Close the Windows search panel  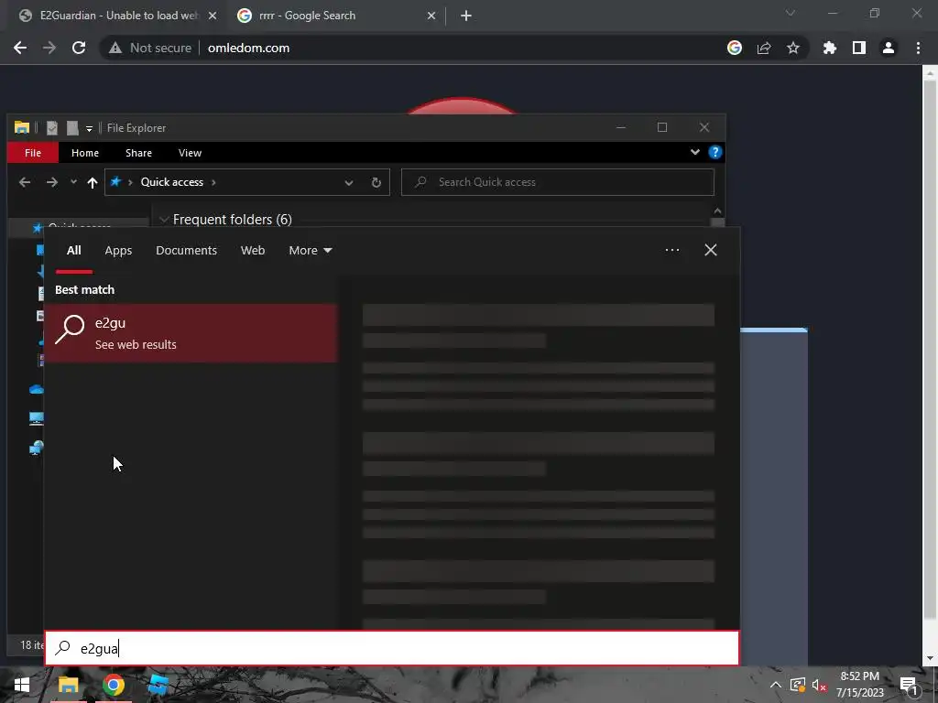pos(711,250)
